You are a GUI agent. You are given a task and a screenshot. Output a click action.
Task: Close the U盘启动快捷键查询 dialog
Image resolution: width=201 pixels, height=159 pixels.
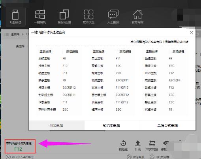[x=192, y=33]
